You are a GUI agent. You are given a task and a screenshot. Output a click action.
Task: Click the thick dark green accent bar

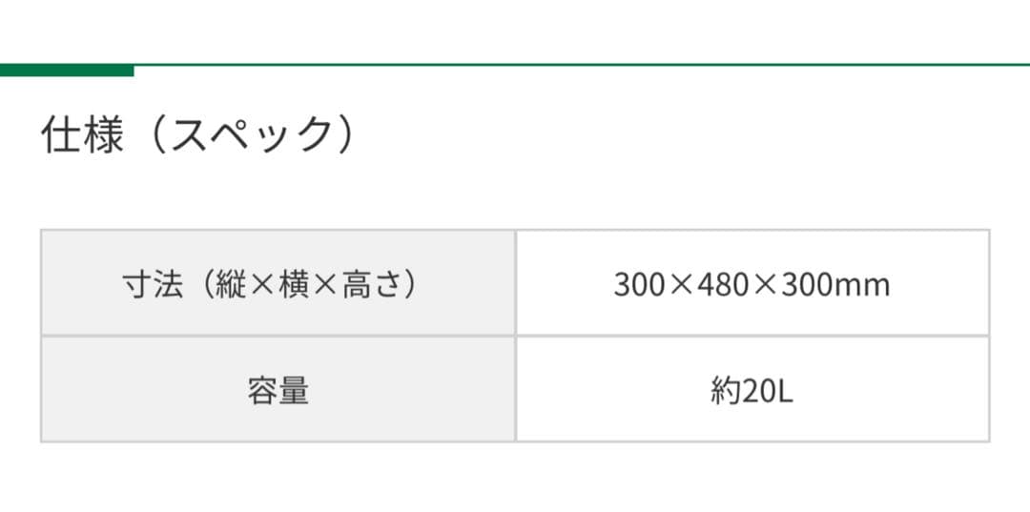67,70
